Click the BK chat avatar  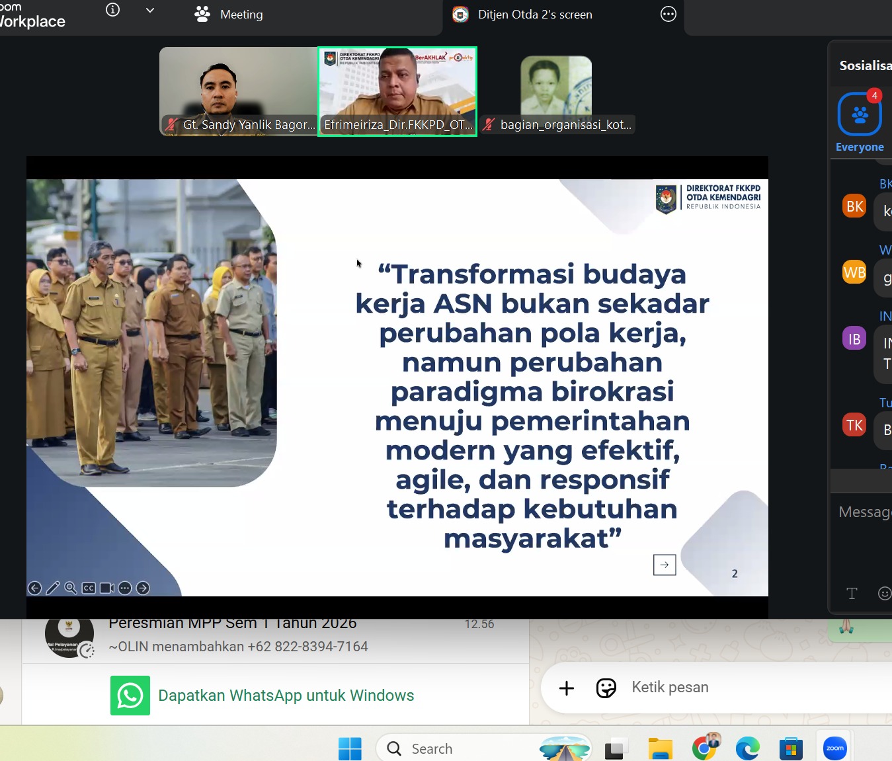[x=854, y=206]
